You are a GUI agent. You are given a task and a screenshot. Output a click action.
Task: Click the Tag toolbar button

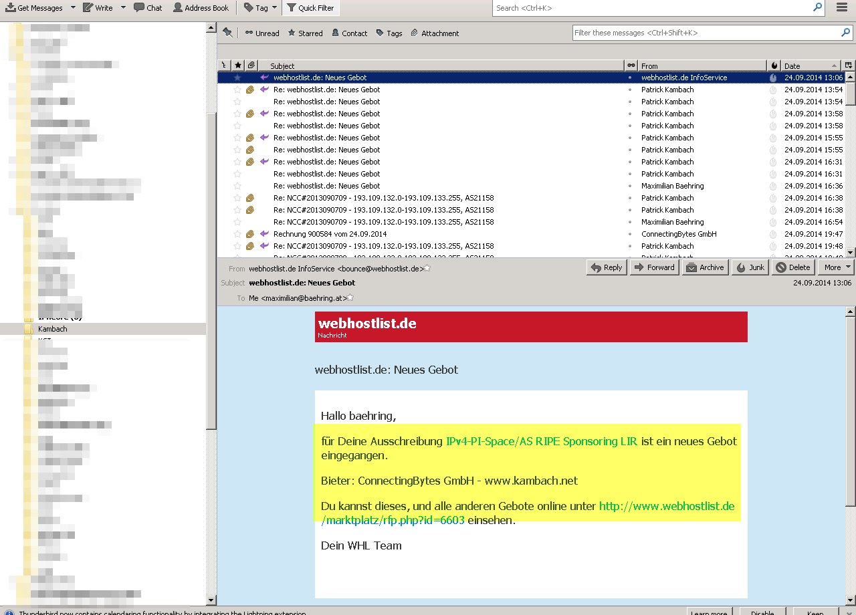pos(256,8)
